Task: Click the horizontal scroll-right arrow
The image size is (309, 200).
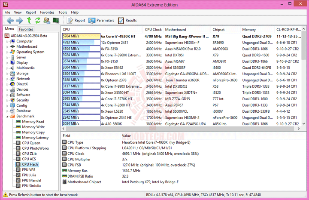Action: 299,129
